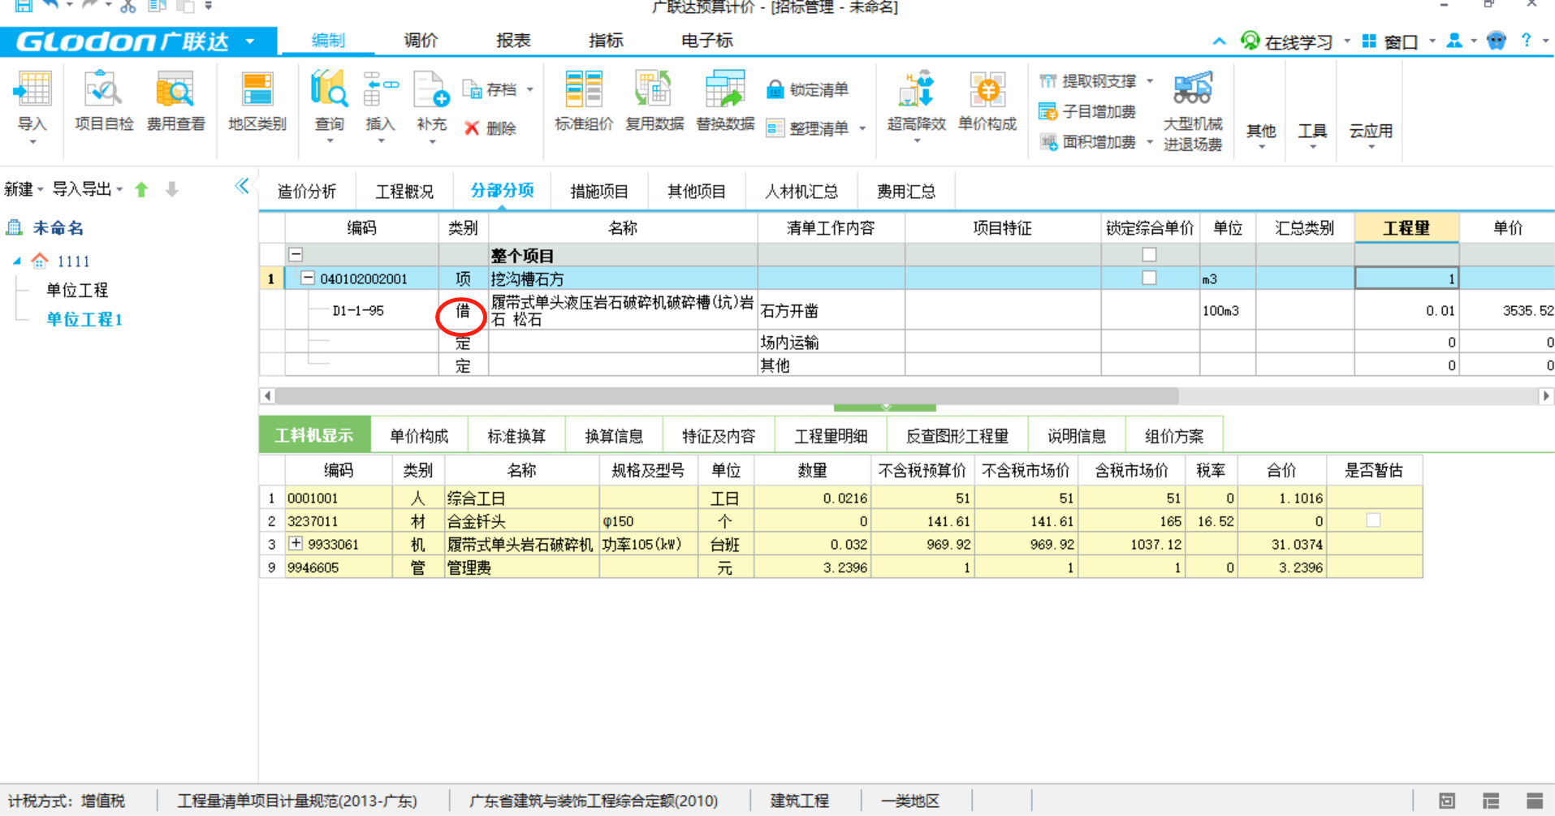Screen dimensions: 1555x816
Task: Open the 导入导出 dropdown
Action: pos(88,190)
